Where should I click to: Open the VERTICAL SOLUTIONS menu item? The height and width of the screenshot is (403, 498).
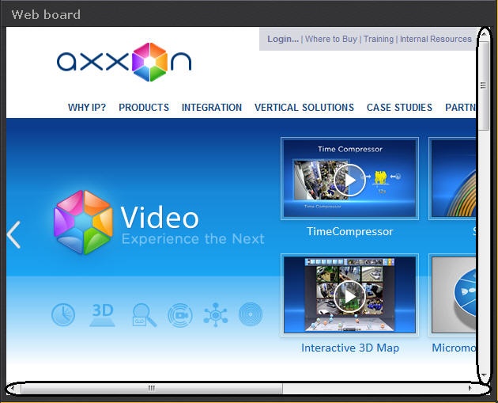[x=304, y=108]
